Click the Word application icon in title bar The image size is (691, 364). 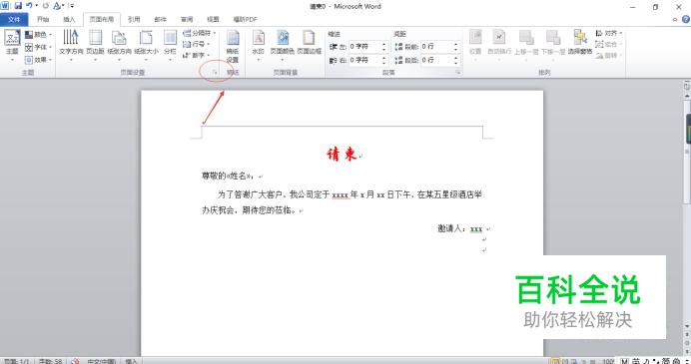click(5, 6)
